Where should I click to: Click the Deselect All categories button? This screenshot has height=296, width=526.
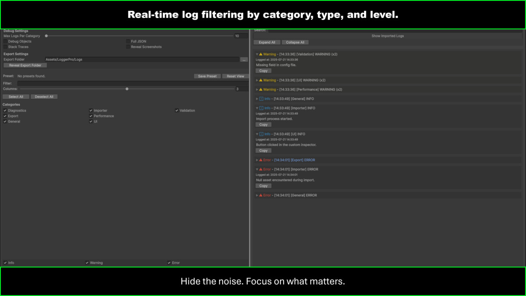pos(44,97)
